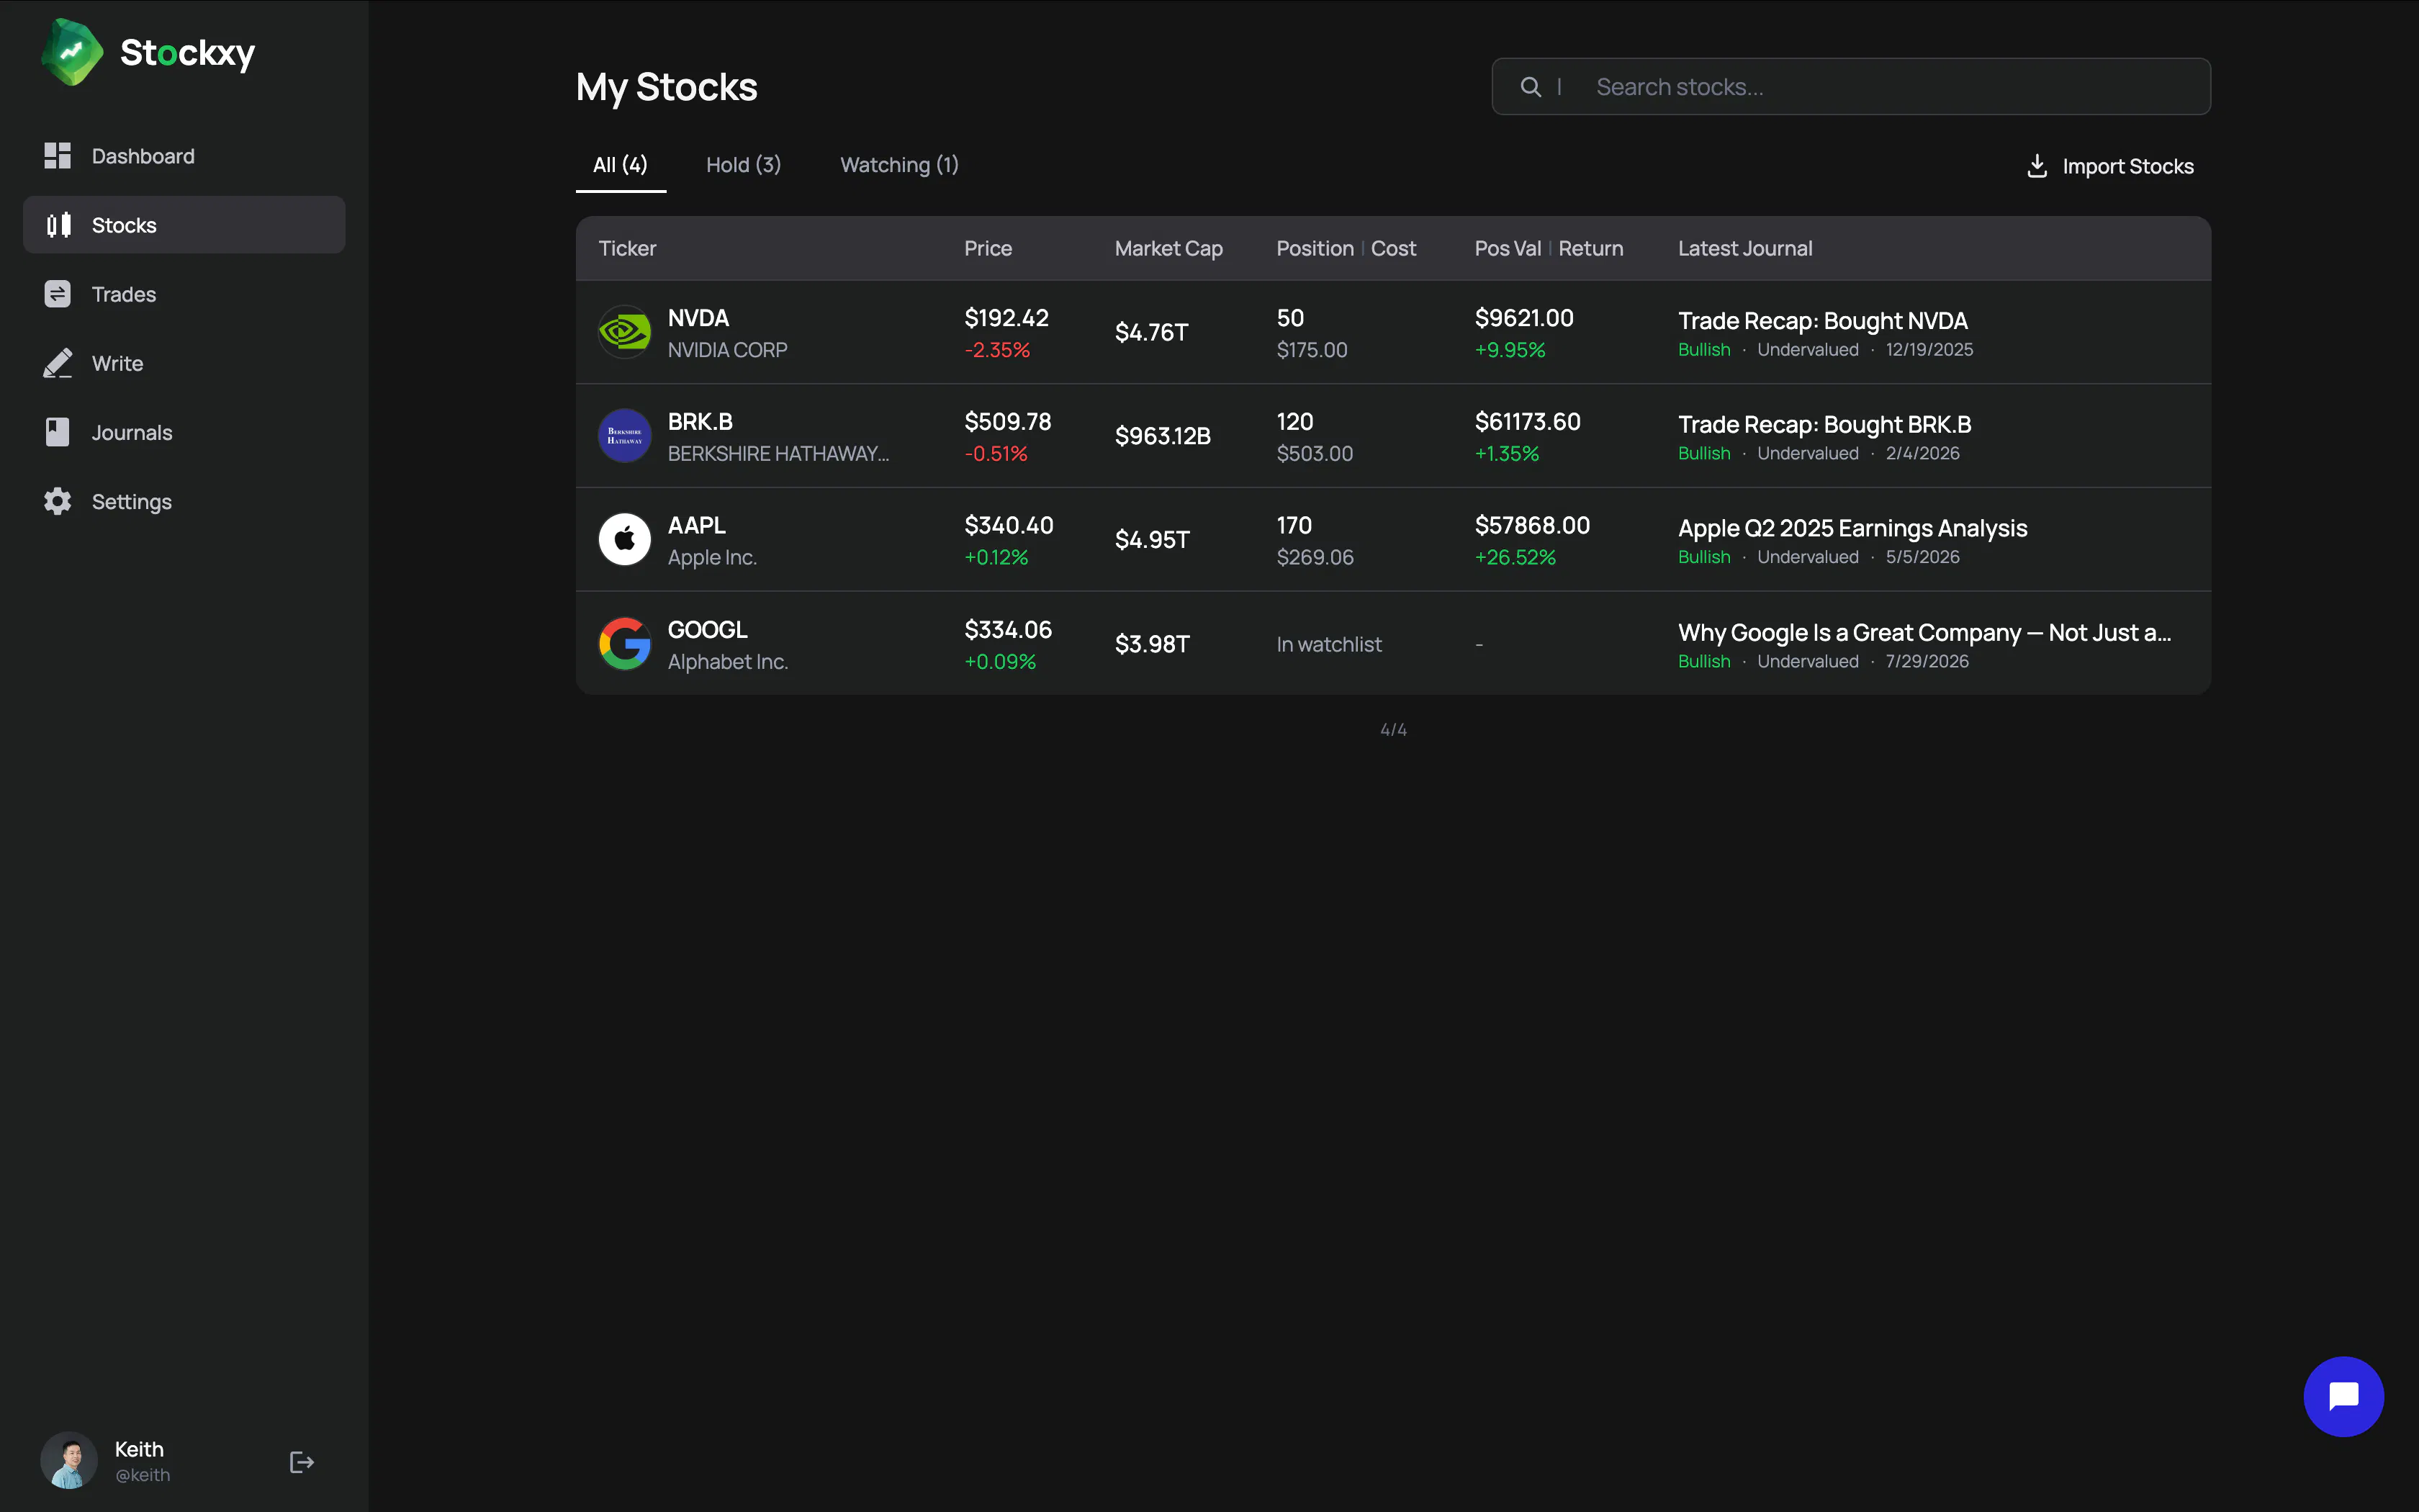Select the All (4) tab
2419x1512 pixels.
click(620, 165)
